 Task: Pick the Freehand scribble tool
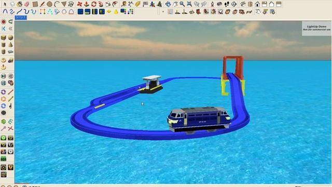[71, 4]
